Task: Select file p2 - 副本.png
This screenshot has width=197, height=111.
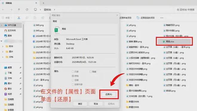Action: [x=41, y=80]
